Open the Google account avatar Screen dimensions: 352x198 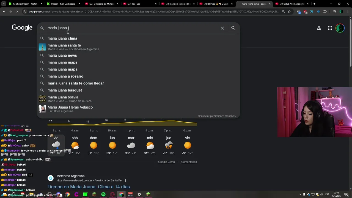(x=340, y=28)
